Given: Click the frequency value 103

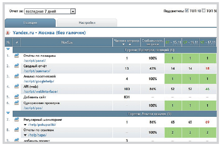Looking at the screenshot, I should (x=127, y=89).
